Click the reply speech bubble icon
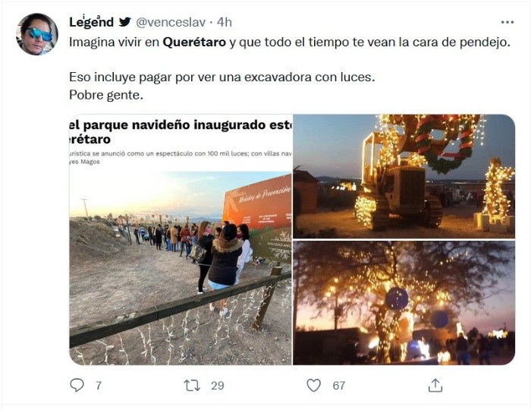Screen dimensions: 531x410 [77, 385]
